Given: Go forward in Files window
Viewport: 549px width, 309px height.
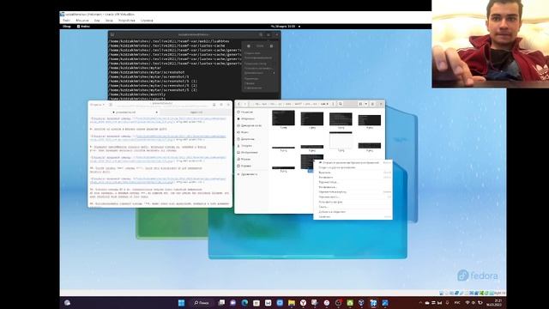Looking at the screenshot, I should [x=245, y=104].
